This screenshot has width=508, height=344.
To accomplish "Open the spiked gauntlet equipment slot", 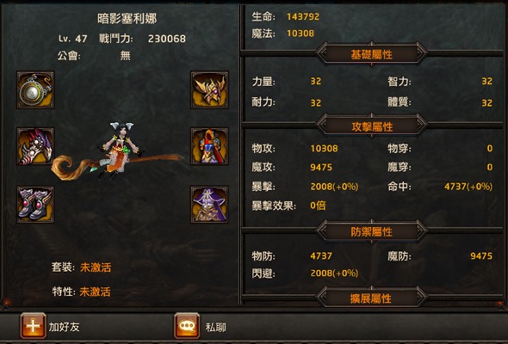I will (x=35, y=146).
